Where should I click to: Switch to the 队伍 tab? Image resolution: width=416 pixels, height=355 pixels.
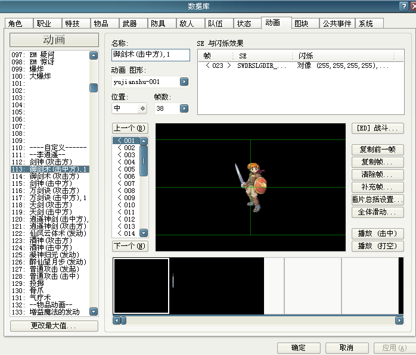219,23
